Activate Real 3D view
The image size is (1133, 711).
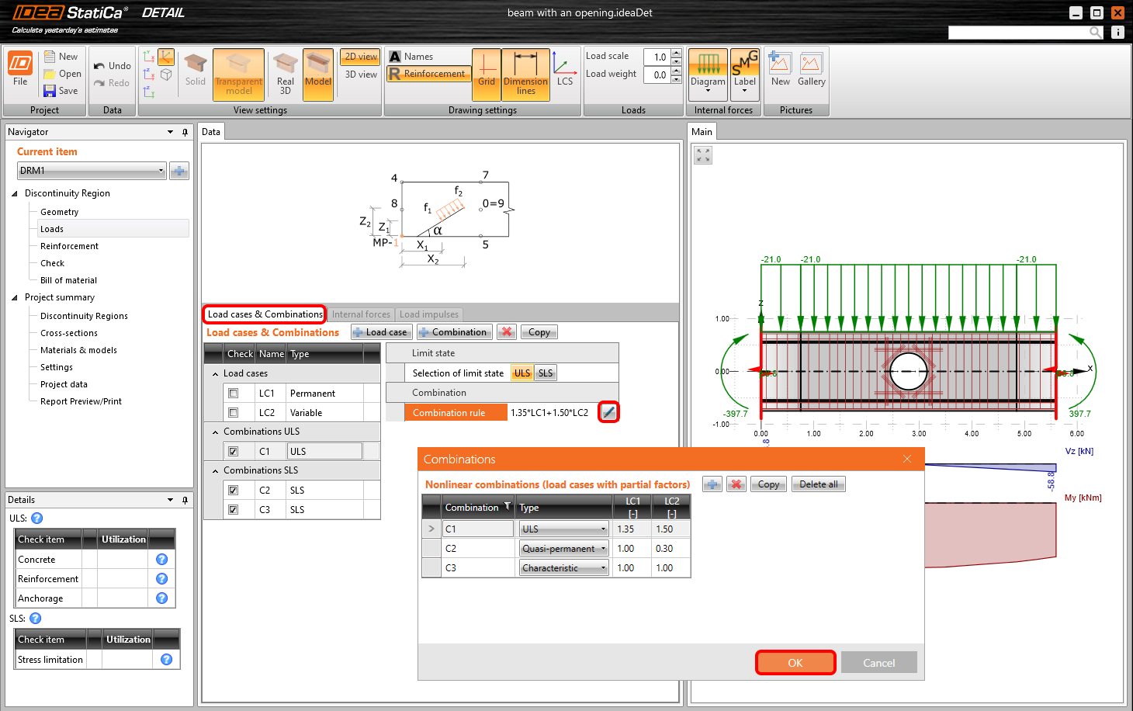tap(284, 74)
